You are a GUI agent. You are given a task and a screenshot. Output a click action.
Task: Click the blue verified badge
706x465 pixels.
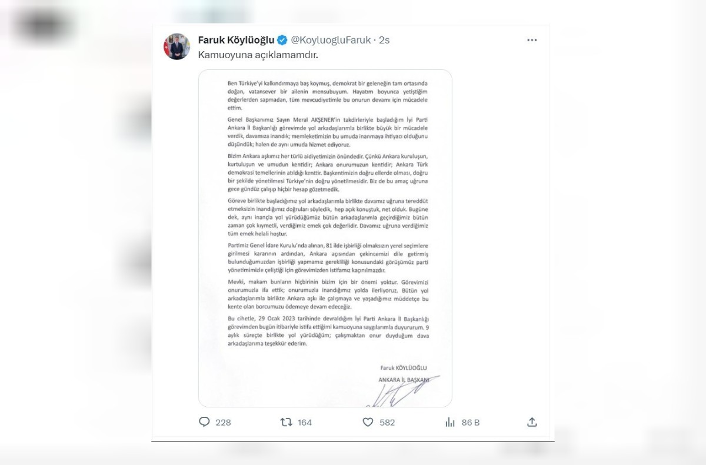[282, 40]
